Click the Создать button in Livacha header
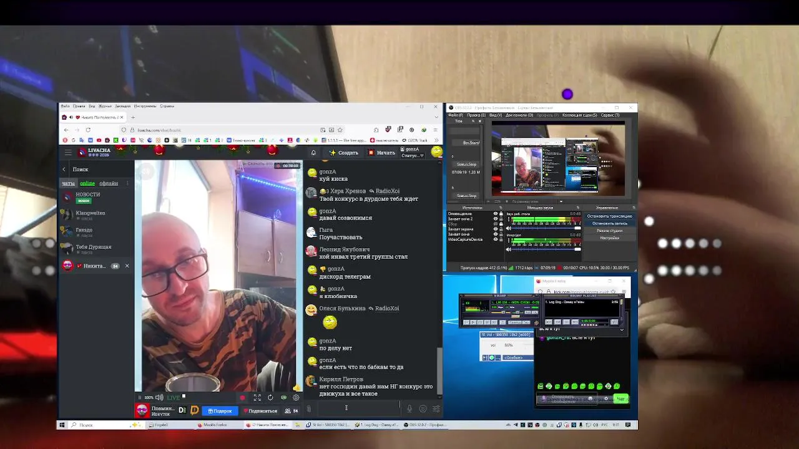799x449 pixels. pos(344,153)
